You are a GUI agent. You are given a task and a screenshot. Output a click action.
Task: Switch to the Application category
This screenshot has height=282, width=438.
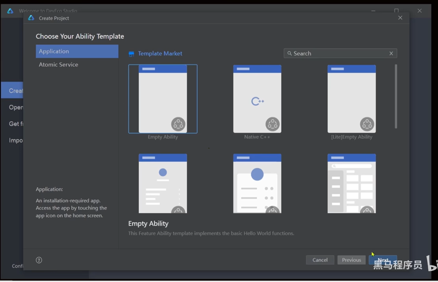[x=77, y=51]
